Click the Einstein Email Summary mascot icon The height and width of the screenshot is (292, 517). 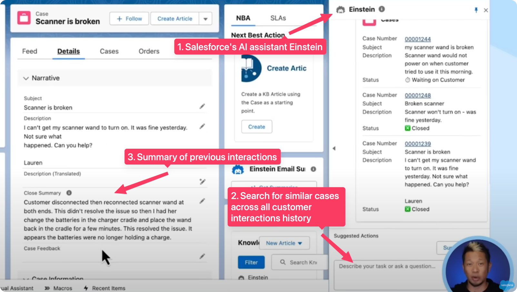[x=238, y=169]
